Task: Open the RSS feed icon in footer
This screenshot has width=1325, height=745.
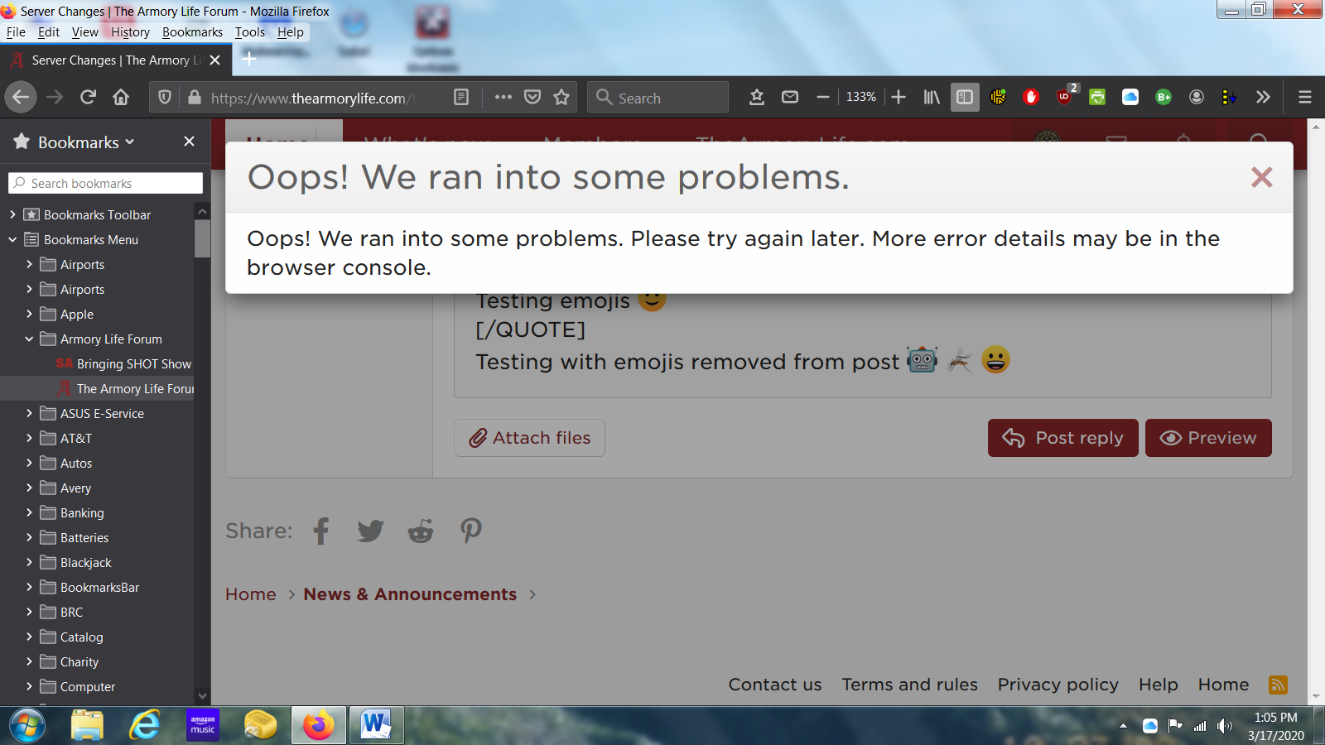Action: pos(1278,685)
